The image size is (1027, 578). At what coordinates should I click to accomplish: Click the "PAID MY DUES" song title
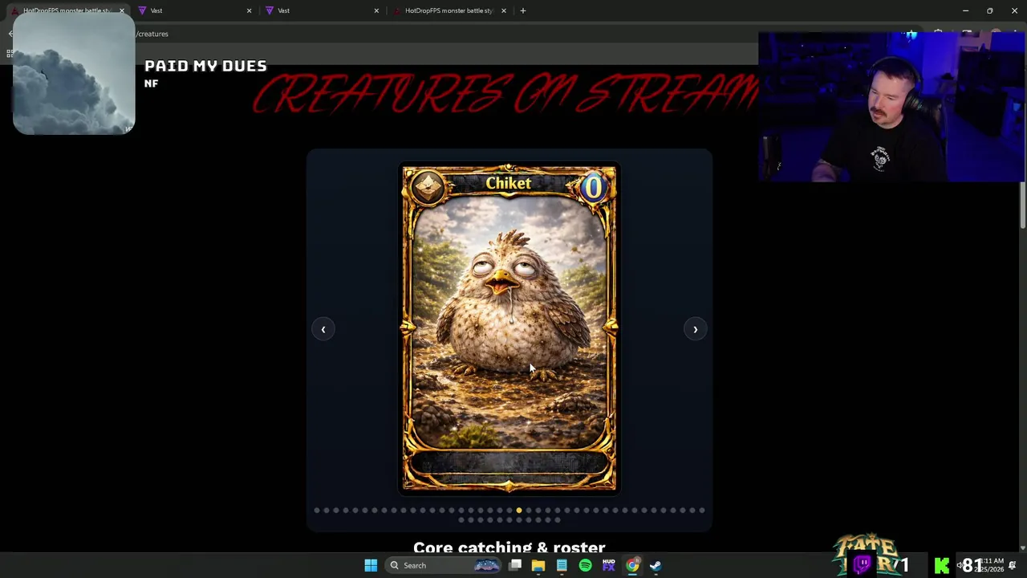[205, 66]
